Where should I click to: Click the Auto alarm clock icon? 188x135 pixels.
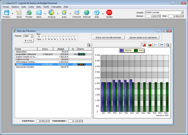(64, 13)
